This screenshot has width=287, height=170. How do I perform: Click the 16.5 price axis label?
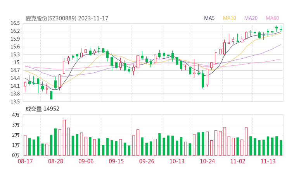pyautogui.click(x=15, y=23)
